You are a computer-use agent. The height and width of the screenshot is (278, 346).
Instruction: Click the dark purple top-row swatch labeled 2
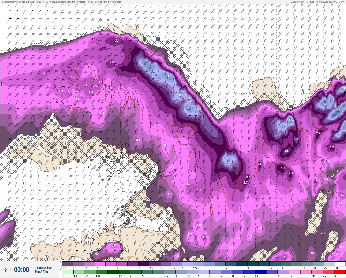[x=144, y=264]
